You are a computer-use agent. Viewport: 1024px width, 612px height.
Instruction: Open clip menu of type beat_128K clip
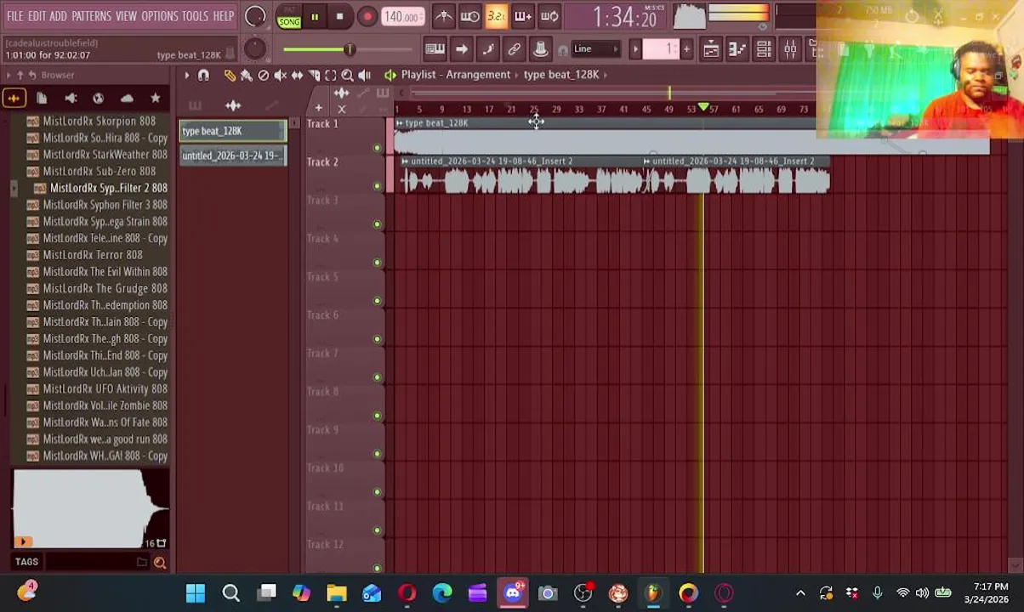(x=400, y=123)
